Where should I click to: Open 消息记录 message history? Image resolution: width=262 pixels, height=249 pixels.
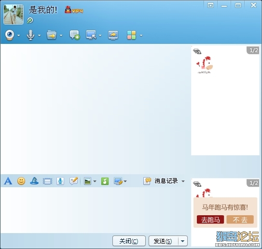point(166,181)
